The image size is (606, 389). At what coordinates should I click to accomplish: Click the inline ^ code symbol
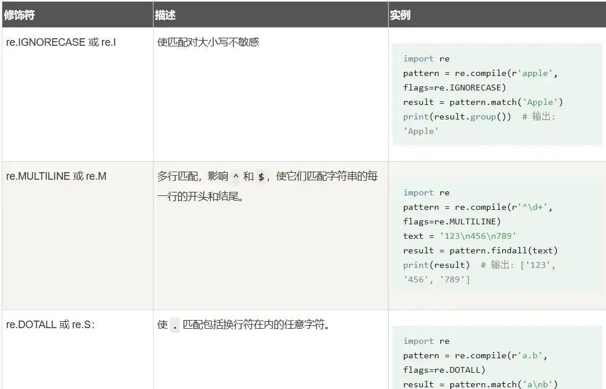tap(236, 177)
